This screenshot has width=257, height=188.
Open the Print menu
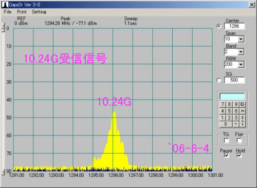click(22, 12)
